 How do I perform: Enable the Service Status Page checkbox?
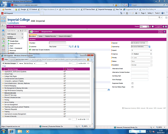click(132, 87)
